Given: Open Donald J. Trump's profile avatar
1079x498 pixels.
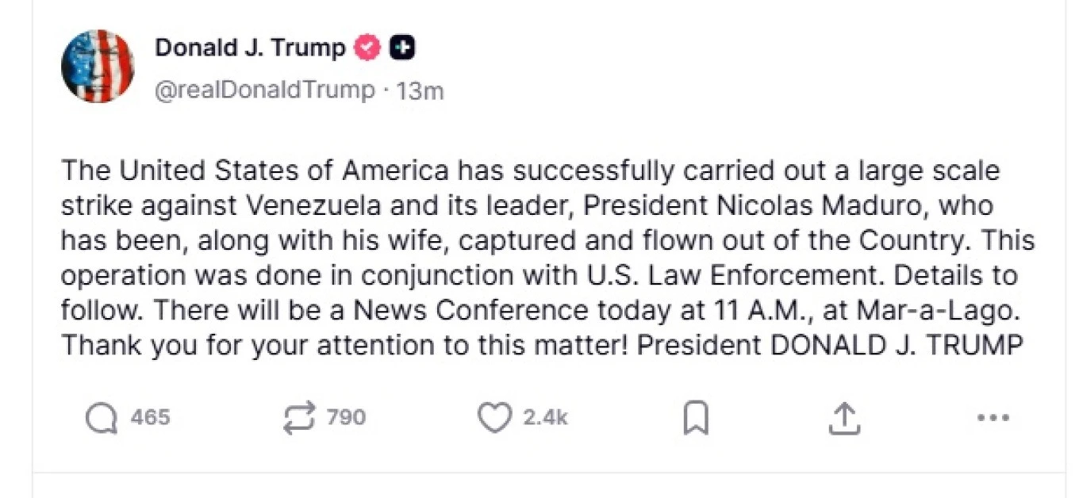Looking at the screenshot, I should (98, 66).
